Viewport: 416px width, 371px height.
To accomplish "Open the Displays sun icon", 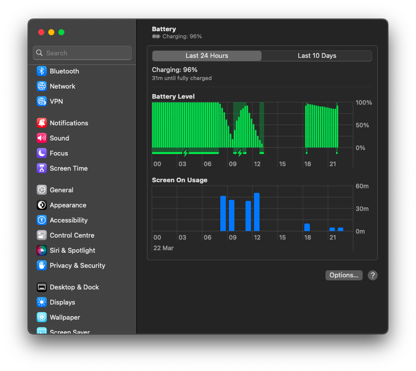I will 42,302.
